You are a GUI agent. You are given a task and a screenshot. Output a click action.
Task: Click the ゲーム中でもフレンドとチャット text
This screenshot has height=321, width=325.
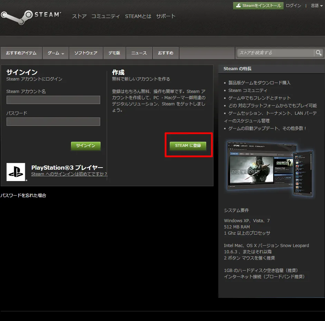click(x=259, y=98)
